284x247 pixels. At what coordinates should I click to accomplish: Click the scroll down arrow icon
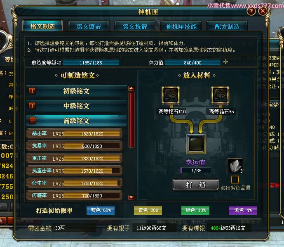[131, 197]
